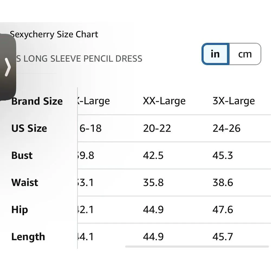Image resolution: width=271 pixels, height=271 pixels.
Task: Click the Hip row label
Action: [x=19, y=209]
